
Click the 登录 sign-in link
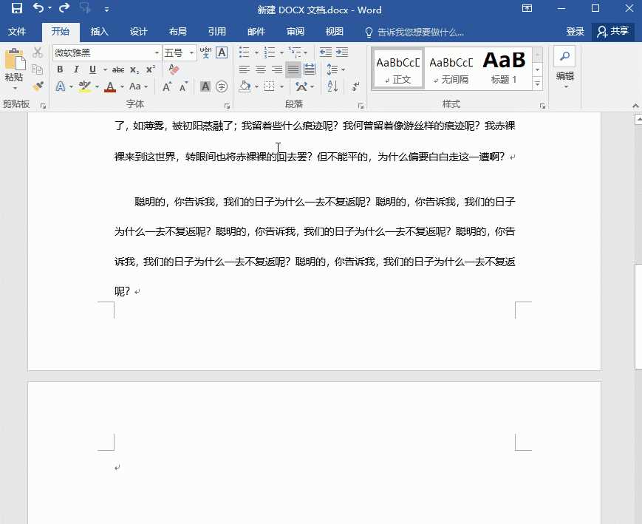coord(575,32)
